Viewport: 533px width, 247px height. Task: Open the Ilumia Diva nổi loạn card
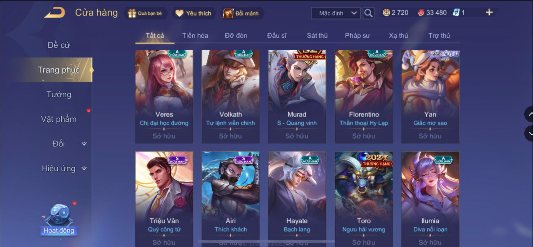coord(430,199)
